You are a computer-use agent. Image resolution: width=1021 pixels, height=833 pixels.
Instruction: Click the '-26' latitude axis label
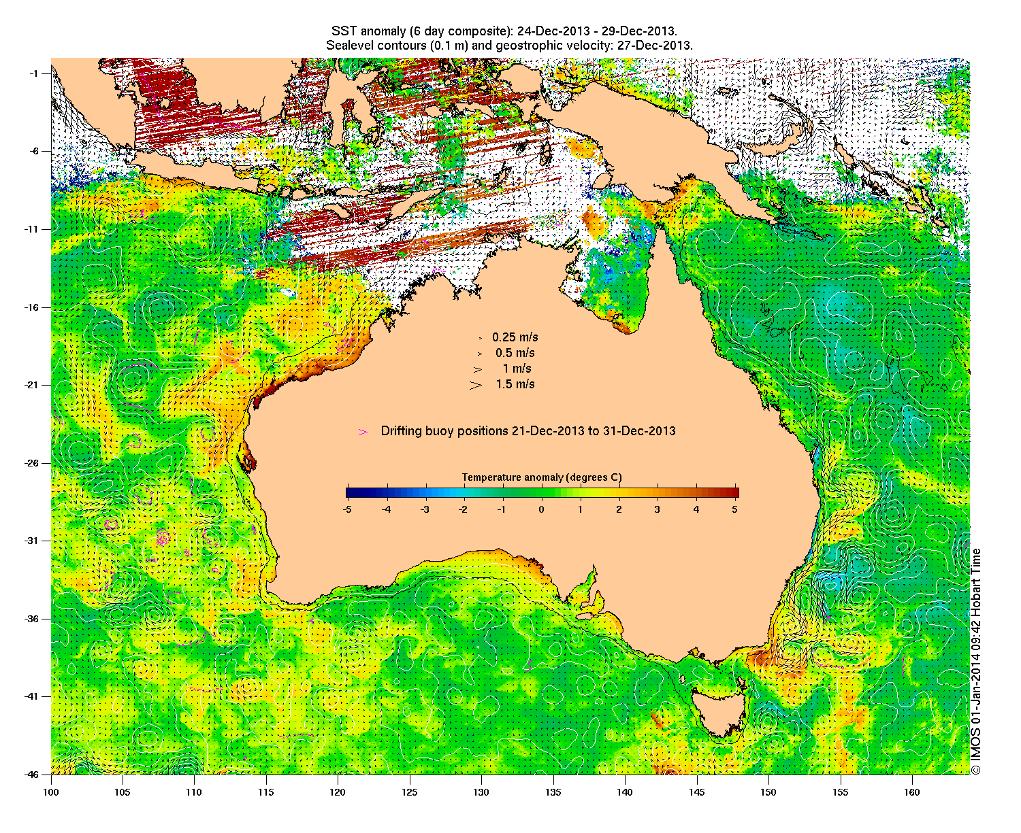32,463
